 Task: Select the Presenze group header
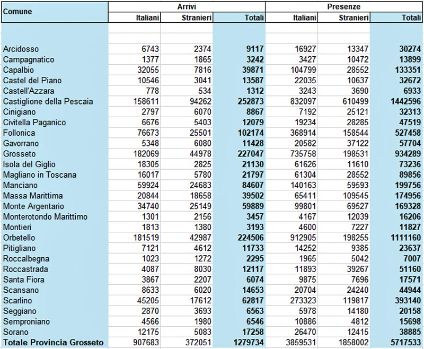(344, 6)
